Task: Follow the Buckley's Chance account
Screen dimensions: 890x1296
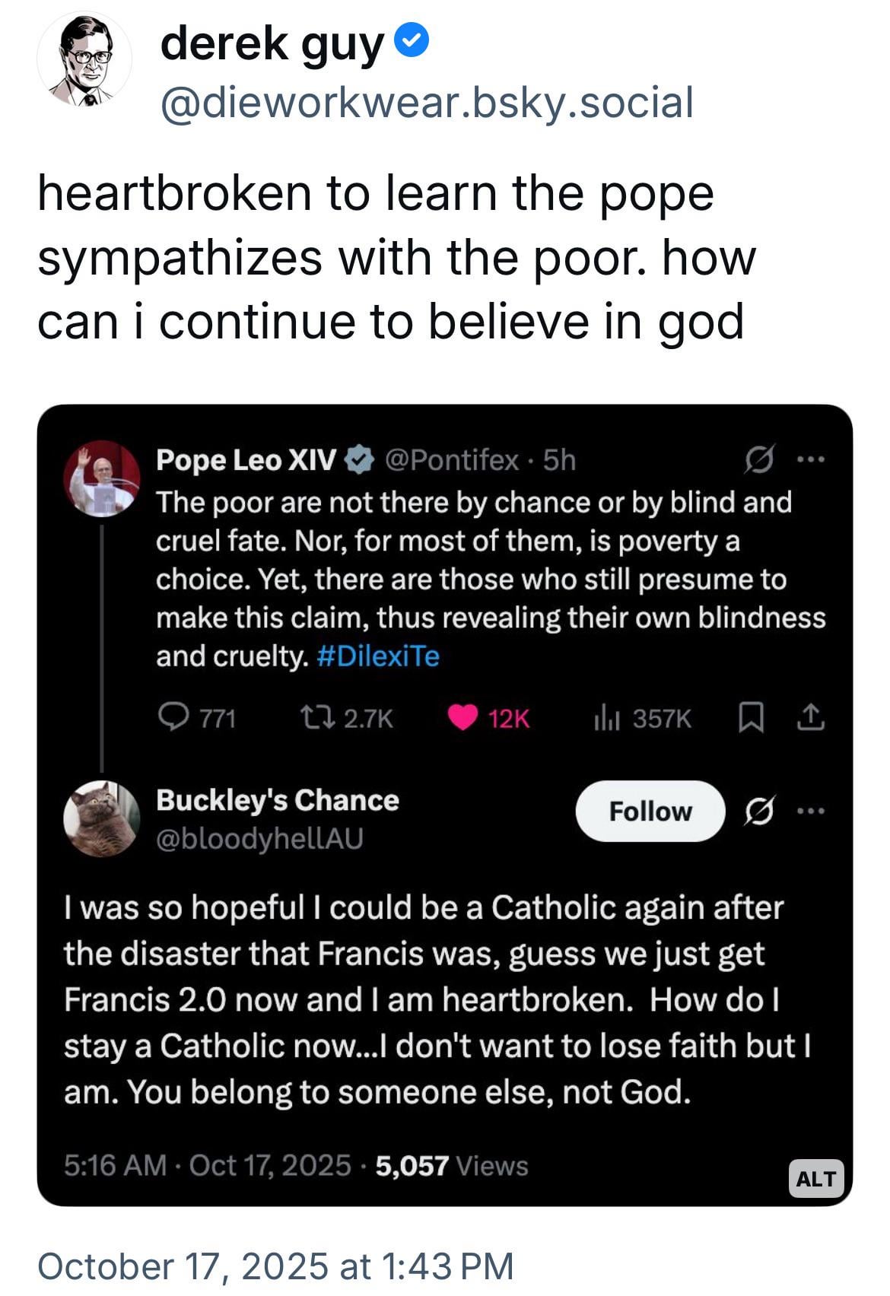Action: coord(650,811)
